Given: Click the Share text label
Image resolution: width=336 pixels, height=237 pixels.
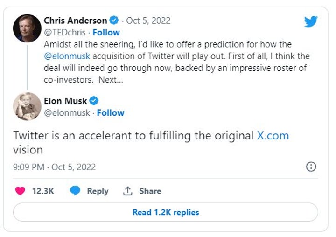Looking at the screenshot, I should (150, 191).
